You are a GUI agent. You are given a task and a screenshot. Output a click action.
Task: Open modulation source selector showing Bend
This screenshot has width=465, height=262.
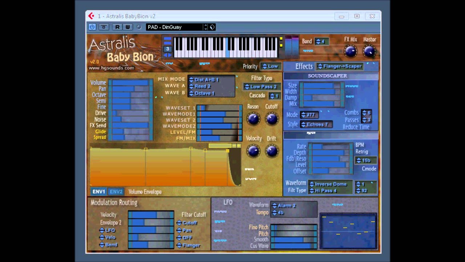(109, 245)
